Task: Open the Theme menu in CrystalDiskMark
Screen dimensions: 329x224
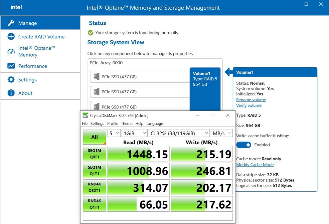Action: pos(127,123)
